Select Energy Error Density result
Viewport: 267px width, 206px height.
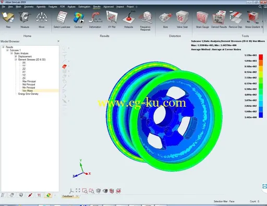click(28, 94)
